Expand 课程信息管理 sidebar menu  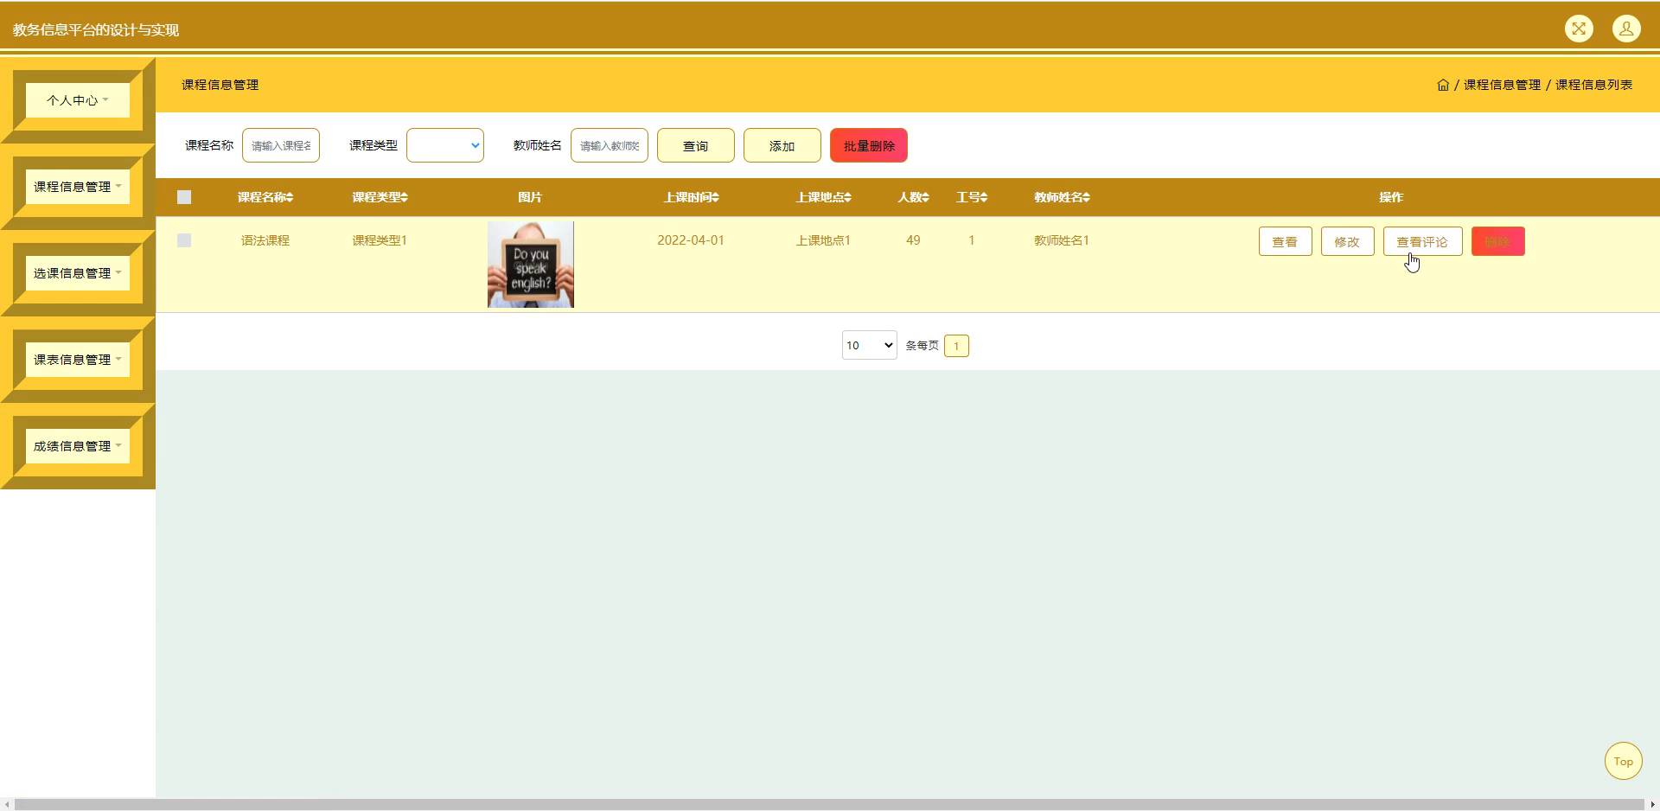point(78,187)
